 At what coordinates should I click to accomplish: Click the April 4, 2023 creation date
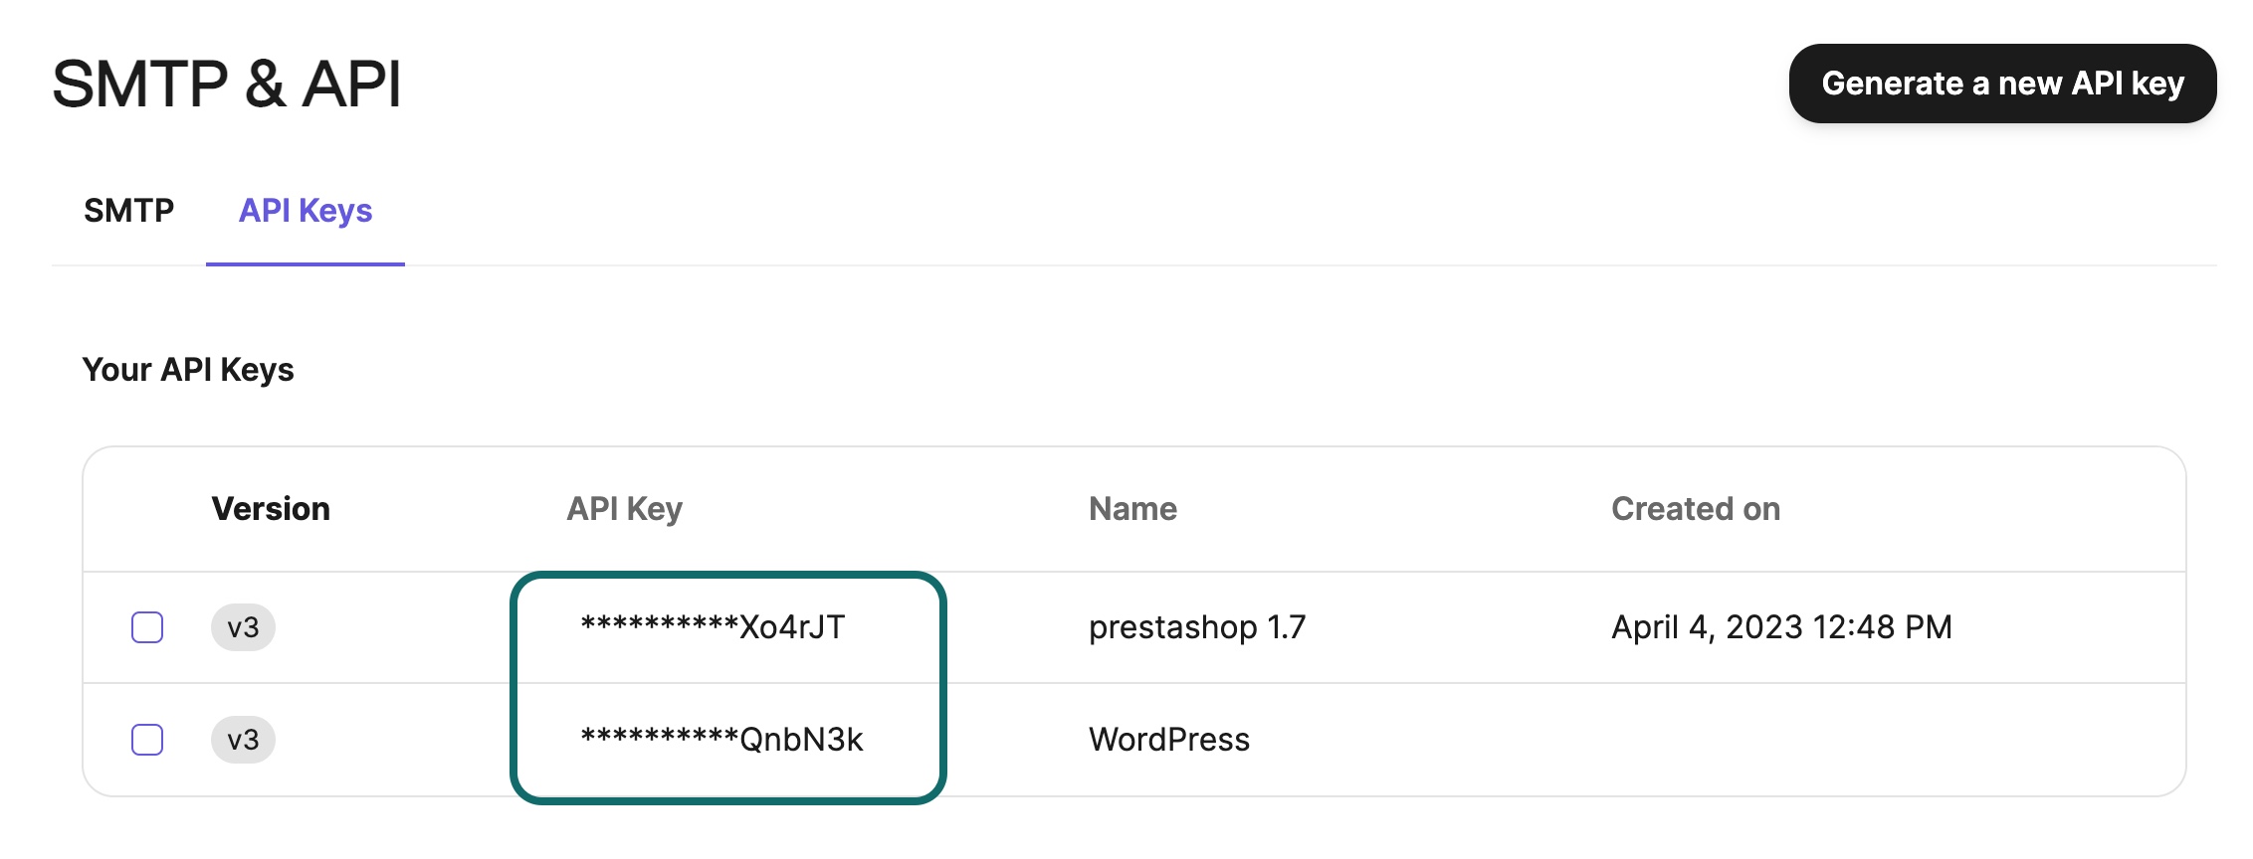click(1780, 626)
